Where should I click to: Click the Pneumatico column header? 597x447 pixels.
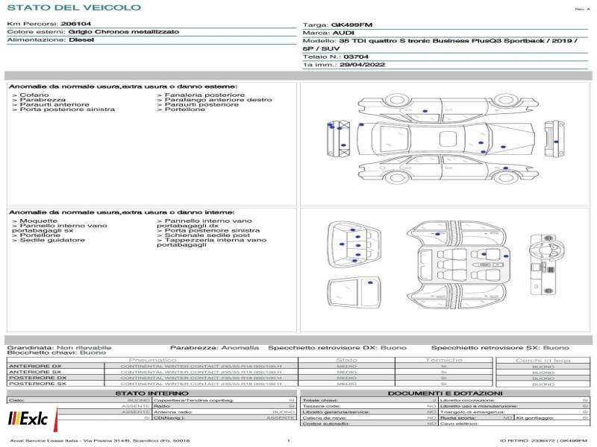[x=152, y=360]
